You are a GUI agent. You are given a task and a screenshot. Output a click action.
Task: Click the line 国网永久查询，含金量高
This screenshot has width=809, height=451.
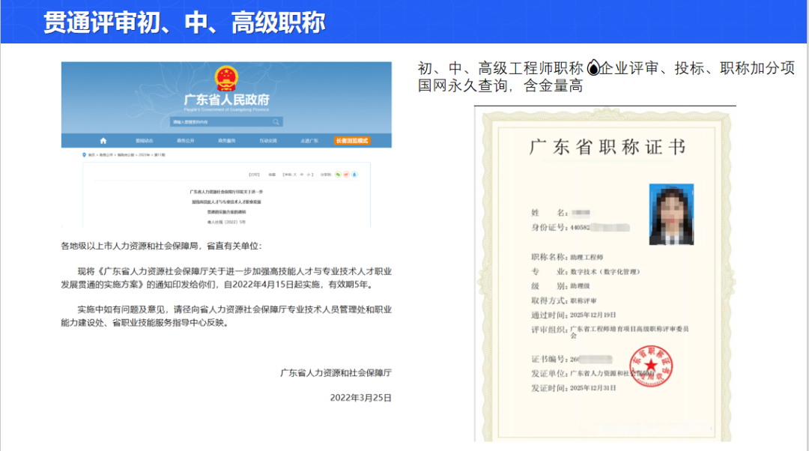coord(500,85)
